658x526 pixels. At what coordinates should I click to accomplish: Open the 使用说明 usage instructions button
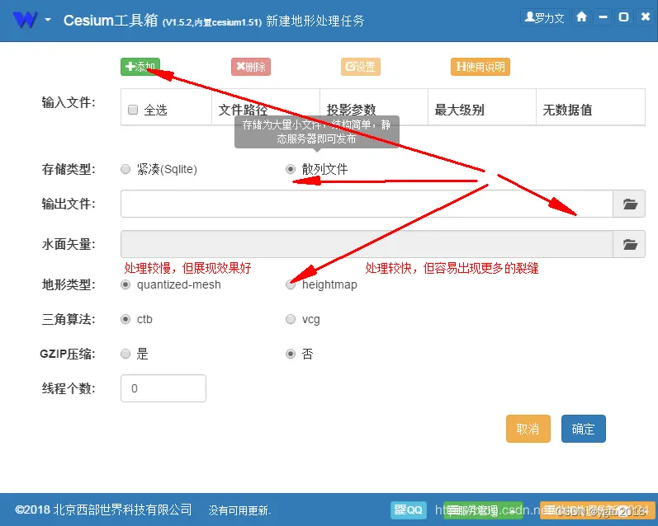(x=480, y=67)
